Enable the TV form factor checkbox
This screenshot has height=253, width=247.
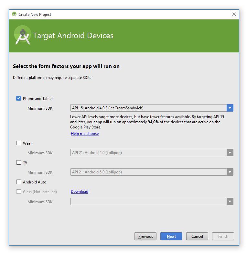[x=18, y=162]
